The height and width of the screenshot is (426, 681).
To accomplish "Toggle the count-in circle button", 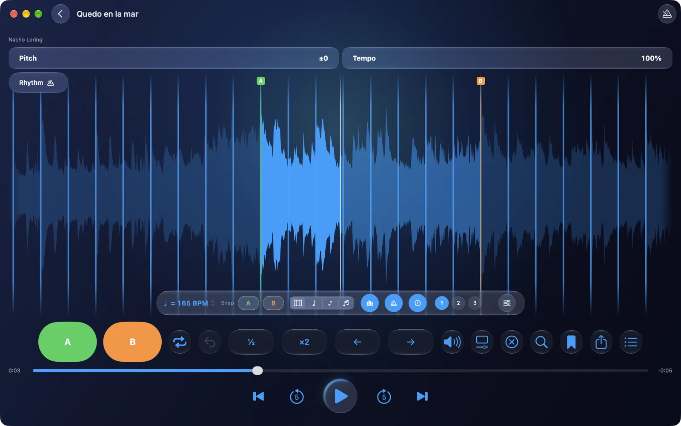I will coord(418,303).
